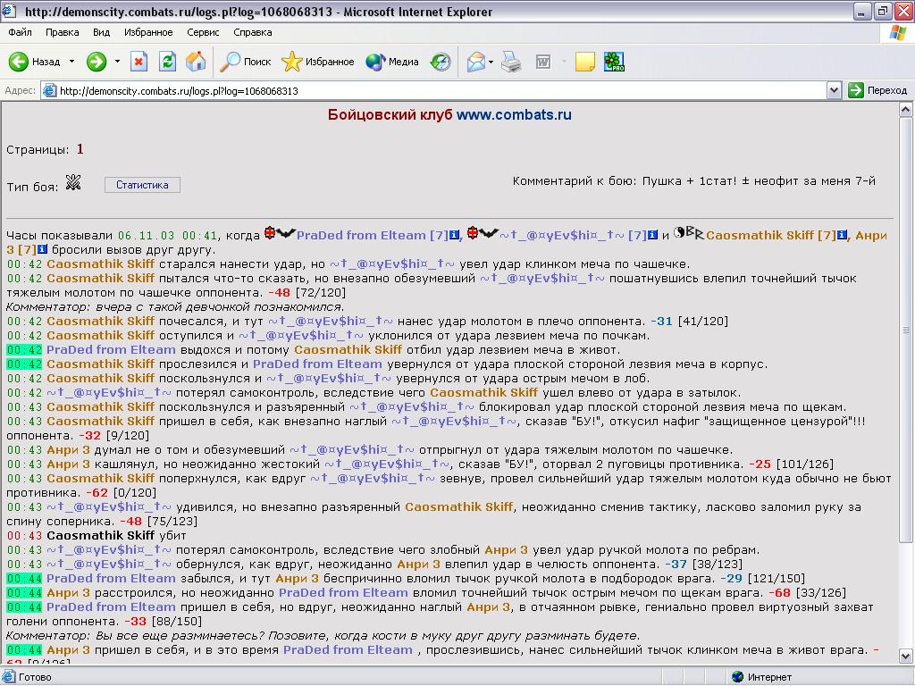Viewport: 915px width, 686px height.
Task: Launch ICQ Pro from the toolbar
Action: (614, 62)
